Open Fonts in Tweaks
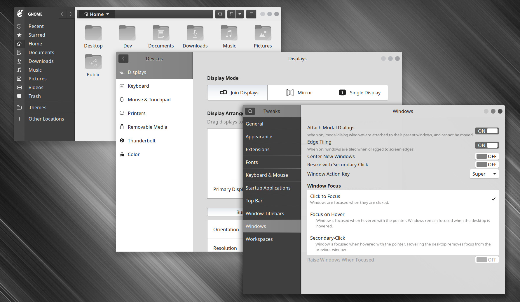The image size is (520, 302). [272, 162]
